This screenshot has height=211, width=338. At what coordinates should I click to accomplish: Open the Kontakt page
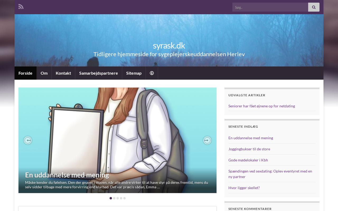click(63, 73)
